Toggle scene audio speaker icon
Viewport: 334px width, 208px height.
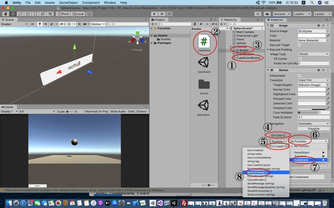point(45,24)
